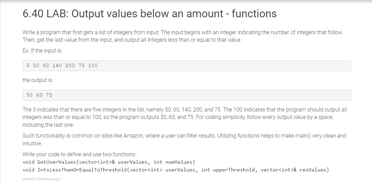Viewport: 372px width, 186px height.
Task: Click 'the output is:' label
Action: (38, 80)
